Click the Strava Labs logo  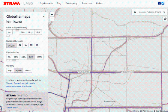(x=18, y=3)
